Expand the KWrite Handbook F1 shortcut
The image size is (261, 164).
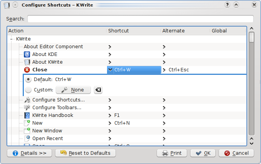[x=110, y=115]
